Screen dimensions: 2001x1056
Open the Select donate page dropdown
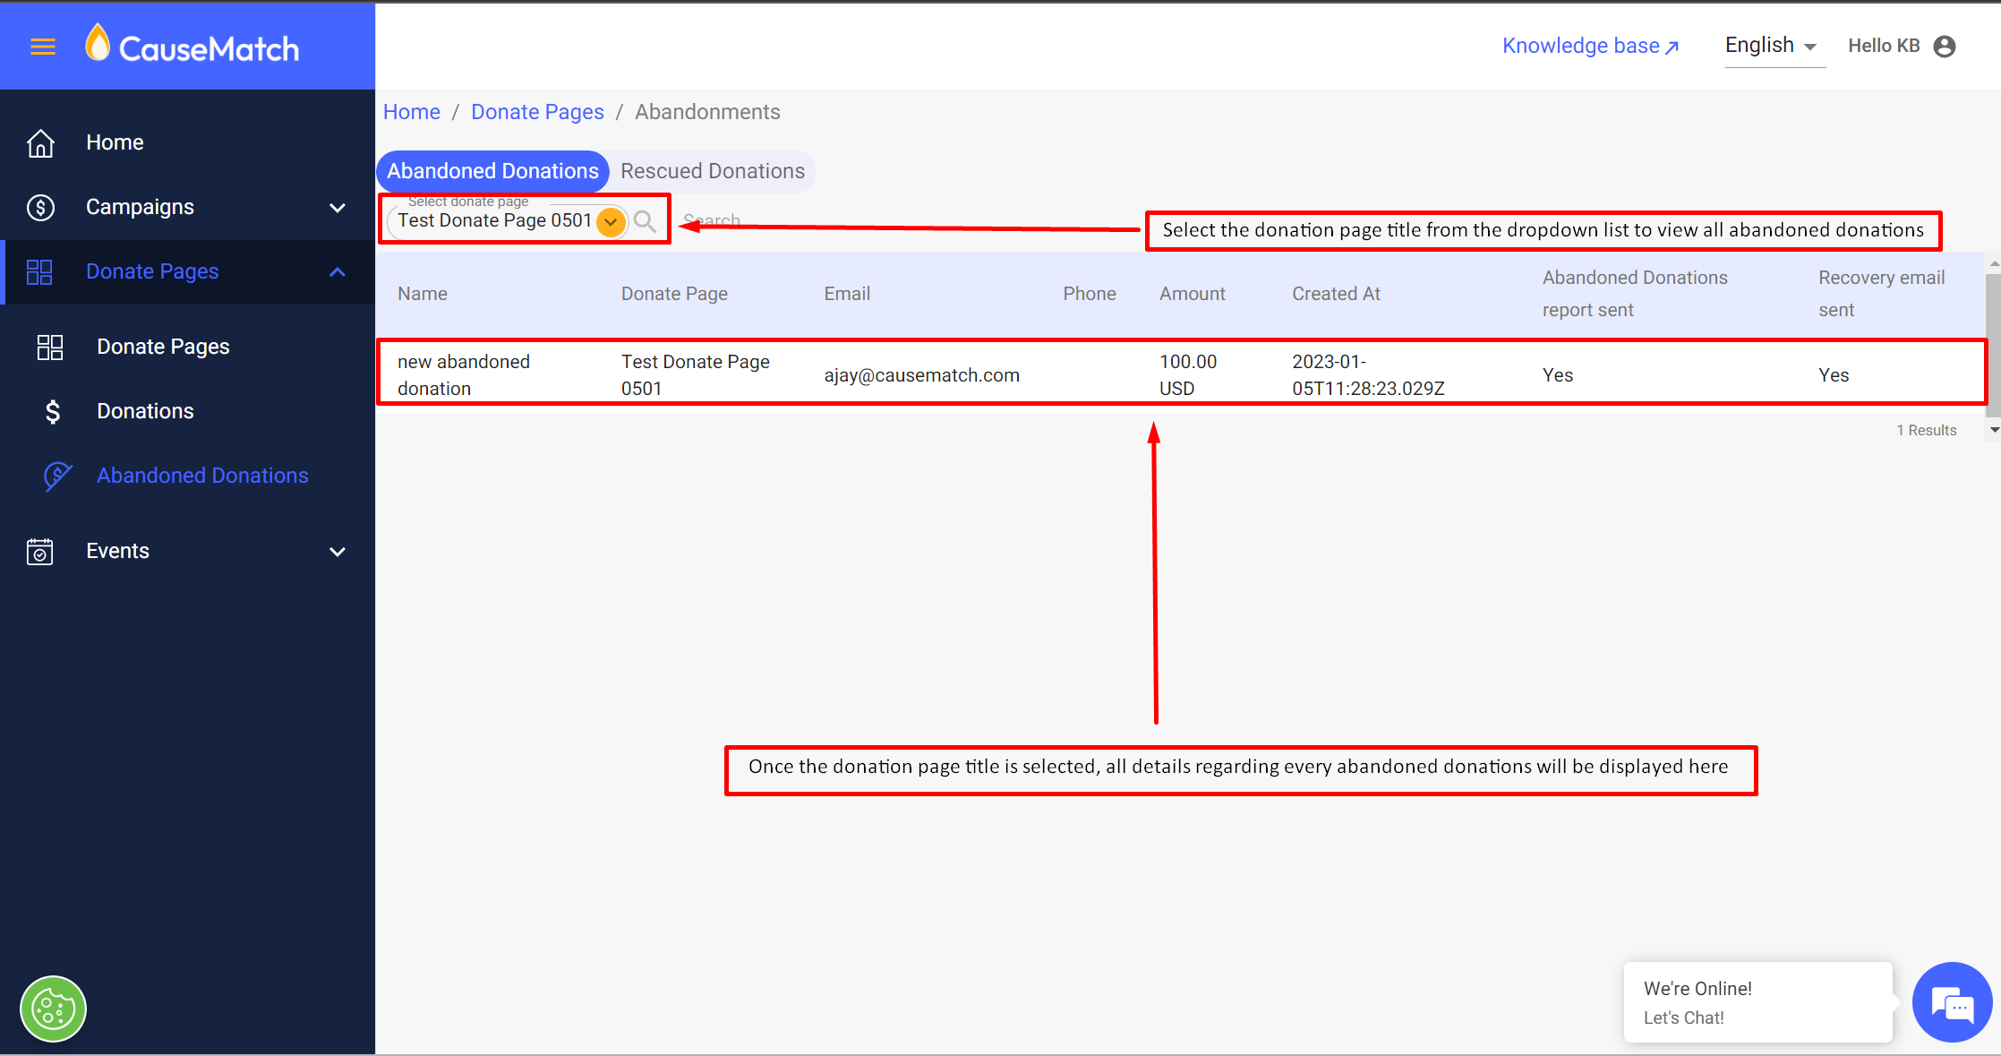pyautogui.click(x=611, y=221)
